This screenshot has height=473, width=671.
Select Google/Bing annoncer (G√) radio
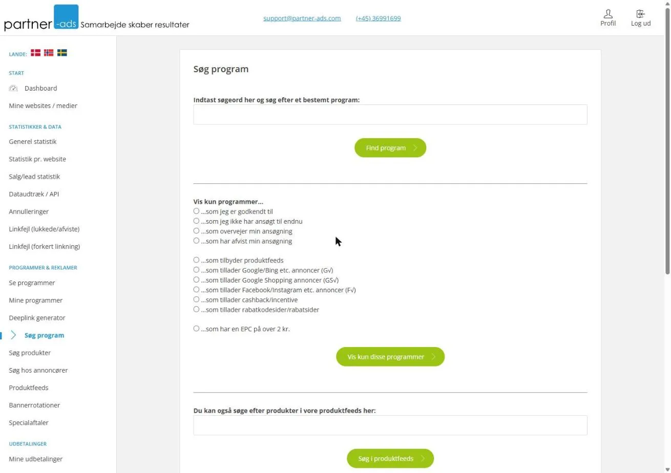[196, 270]
